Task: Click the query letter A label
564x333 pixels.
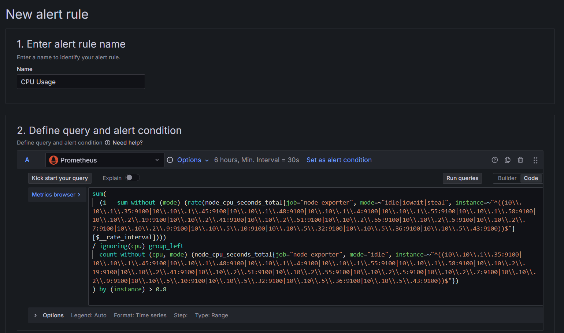Action: coord(27,160)
